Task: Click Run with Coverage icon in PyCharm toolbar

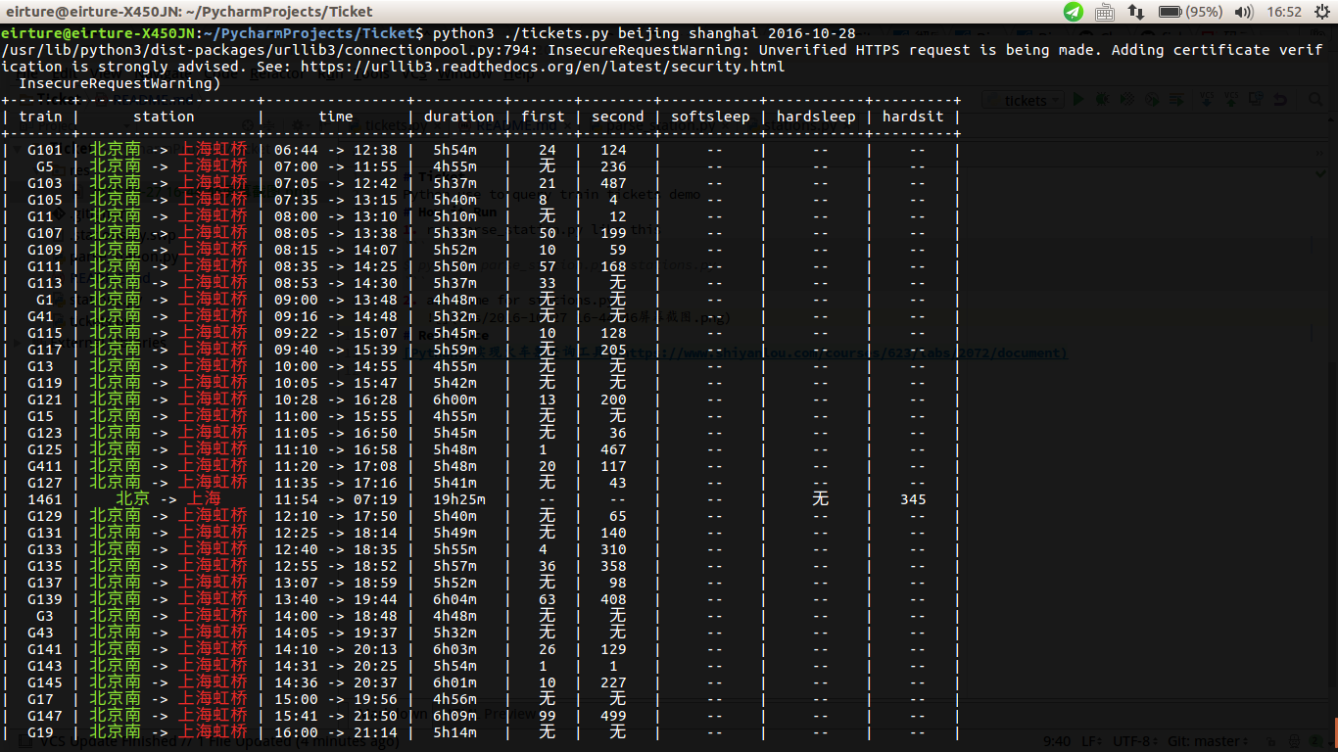Action: pos(1127,100)
